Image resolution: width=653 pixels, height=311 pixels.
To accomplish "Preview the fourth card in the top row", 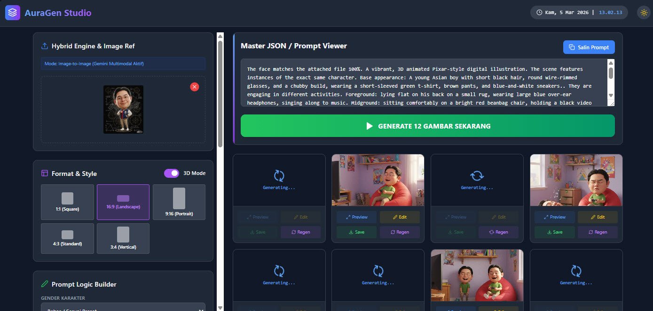I will [x=555, y=217].
